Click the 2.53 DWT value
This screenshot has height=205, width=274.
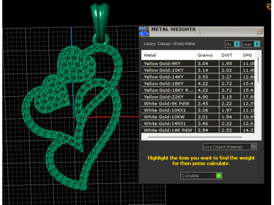[x=227, y=130]
